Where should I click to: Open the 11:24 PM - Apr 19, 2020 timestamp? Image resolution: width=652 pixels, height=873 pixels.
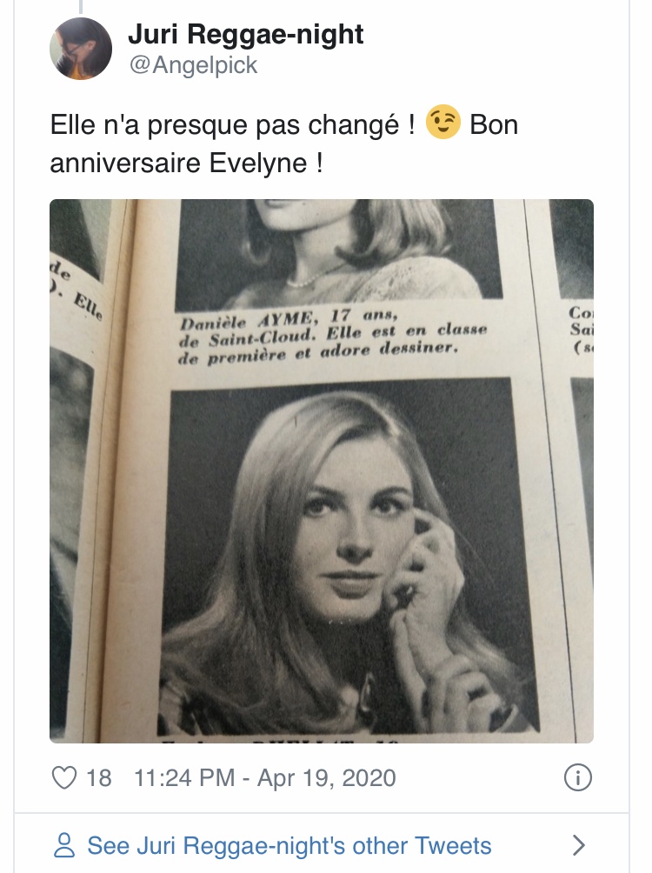[265, 778]
